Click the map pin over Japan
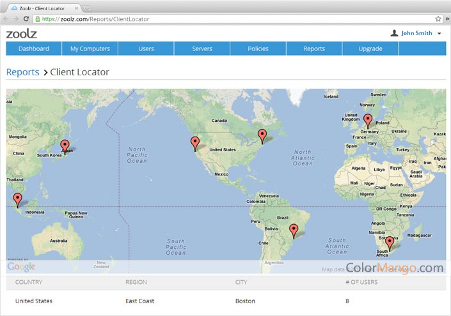The image size is (451, 316). [65, 147]
